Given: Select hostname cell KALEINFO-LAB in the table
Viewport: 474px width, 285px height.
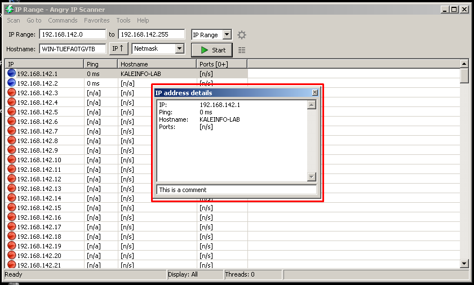Looking at the screenshot, I should coord(140,74).
